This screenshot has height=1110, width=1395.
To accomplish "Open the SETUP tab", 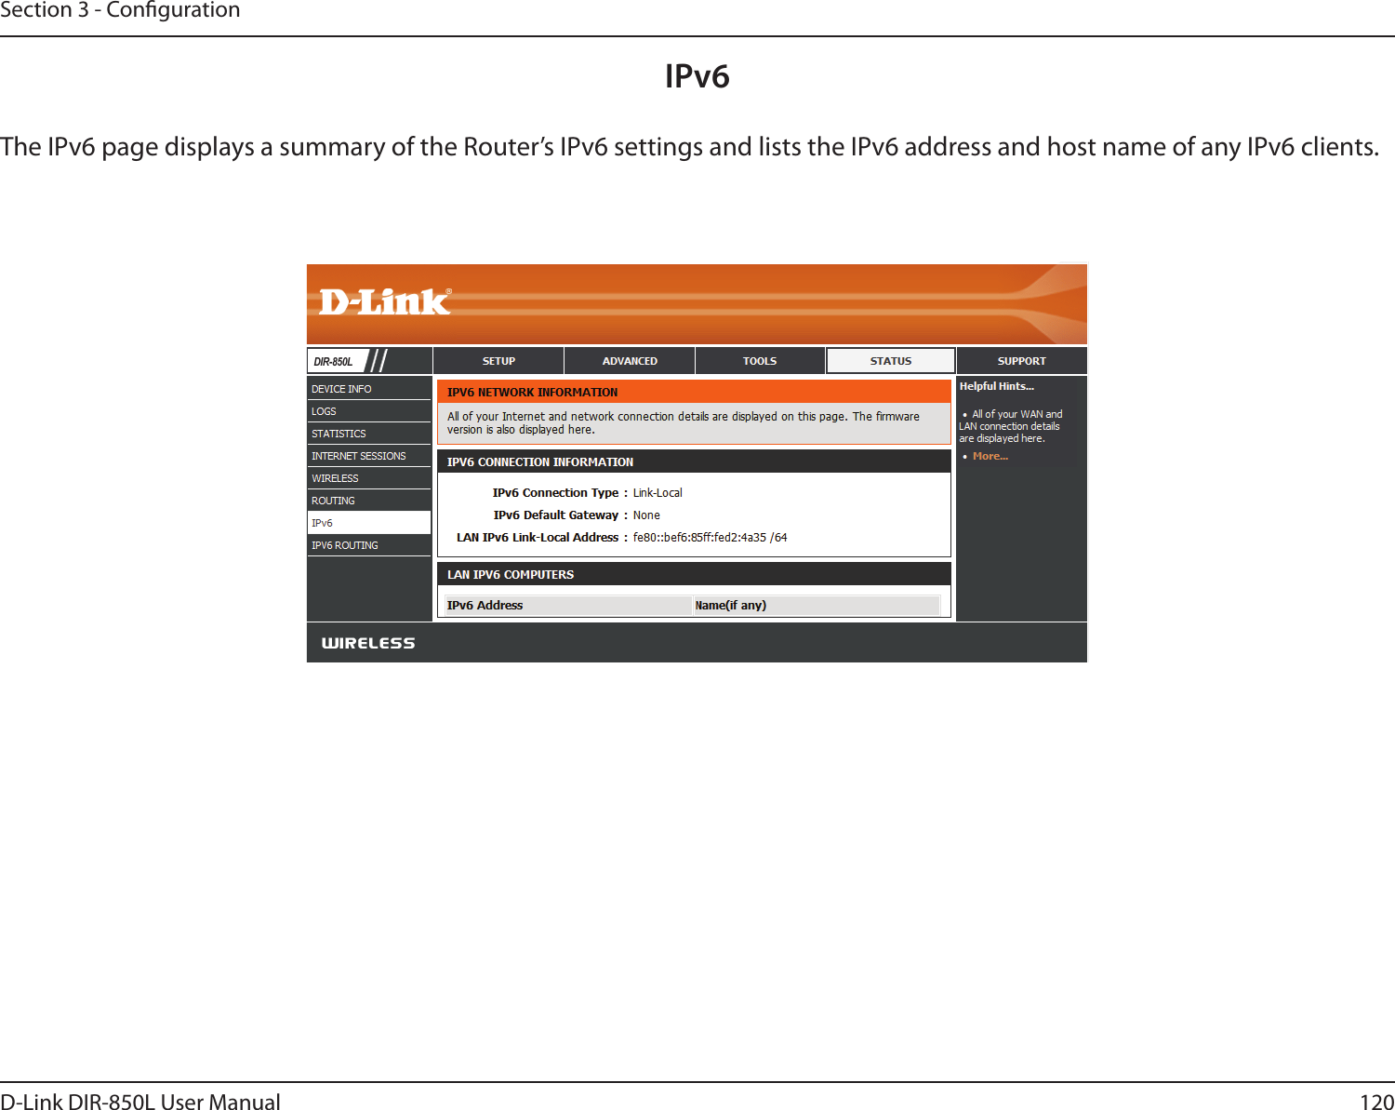I will pos(498,361).
